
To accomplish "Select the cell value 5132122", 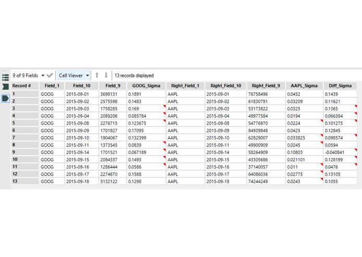I will pyautogui.click(x=113, y=182).
